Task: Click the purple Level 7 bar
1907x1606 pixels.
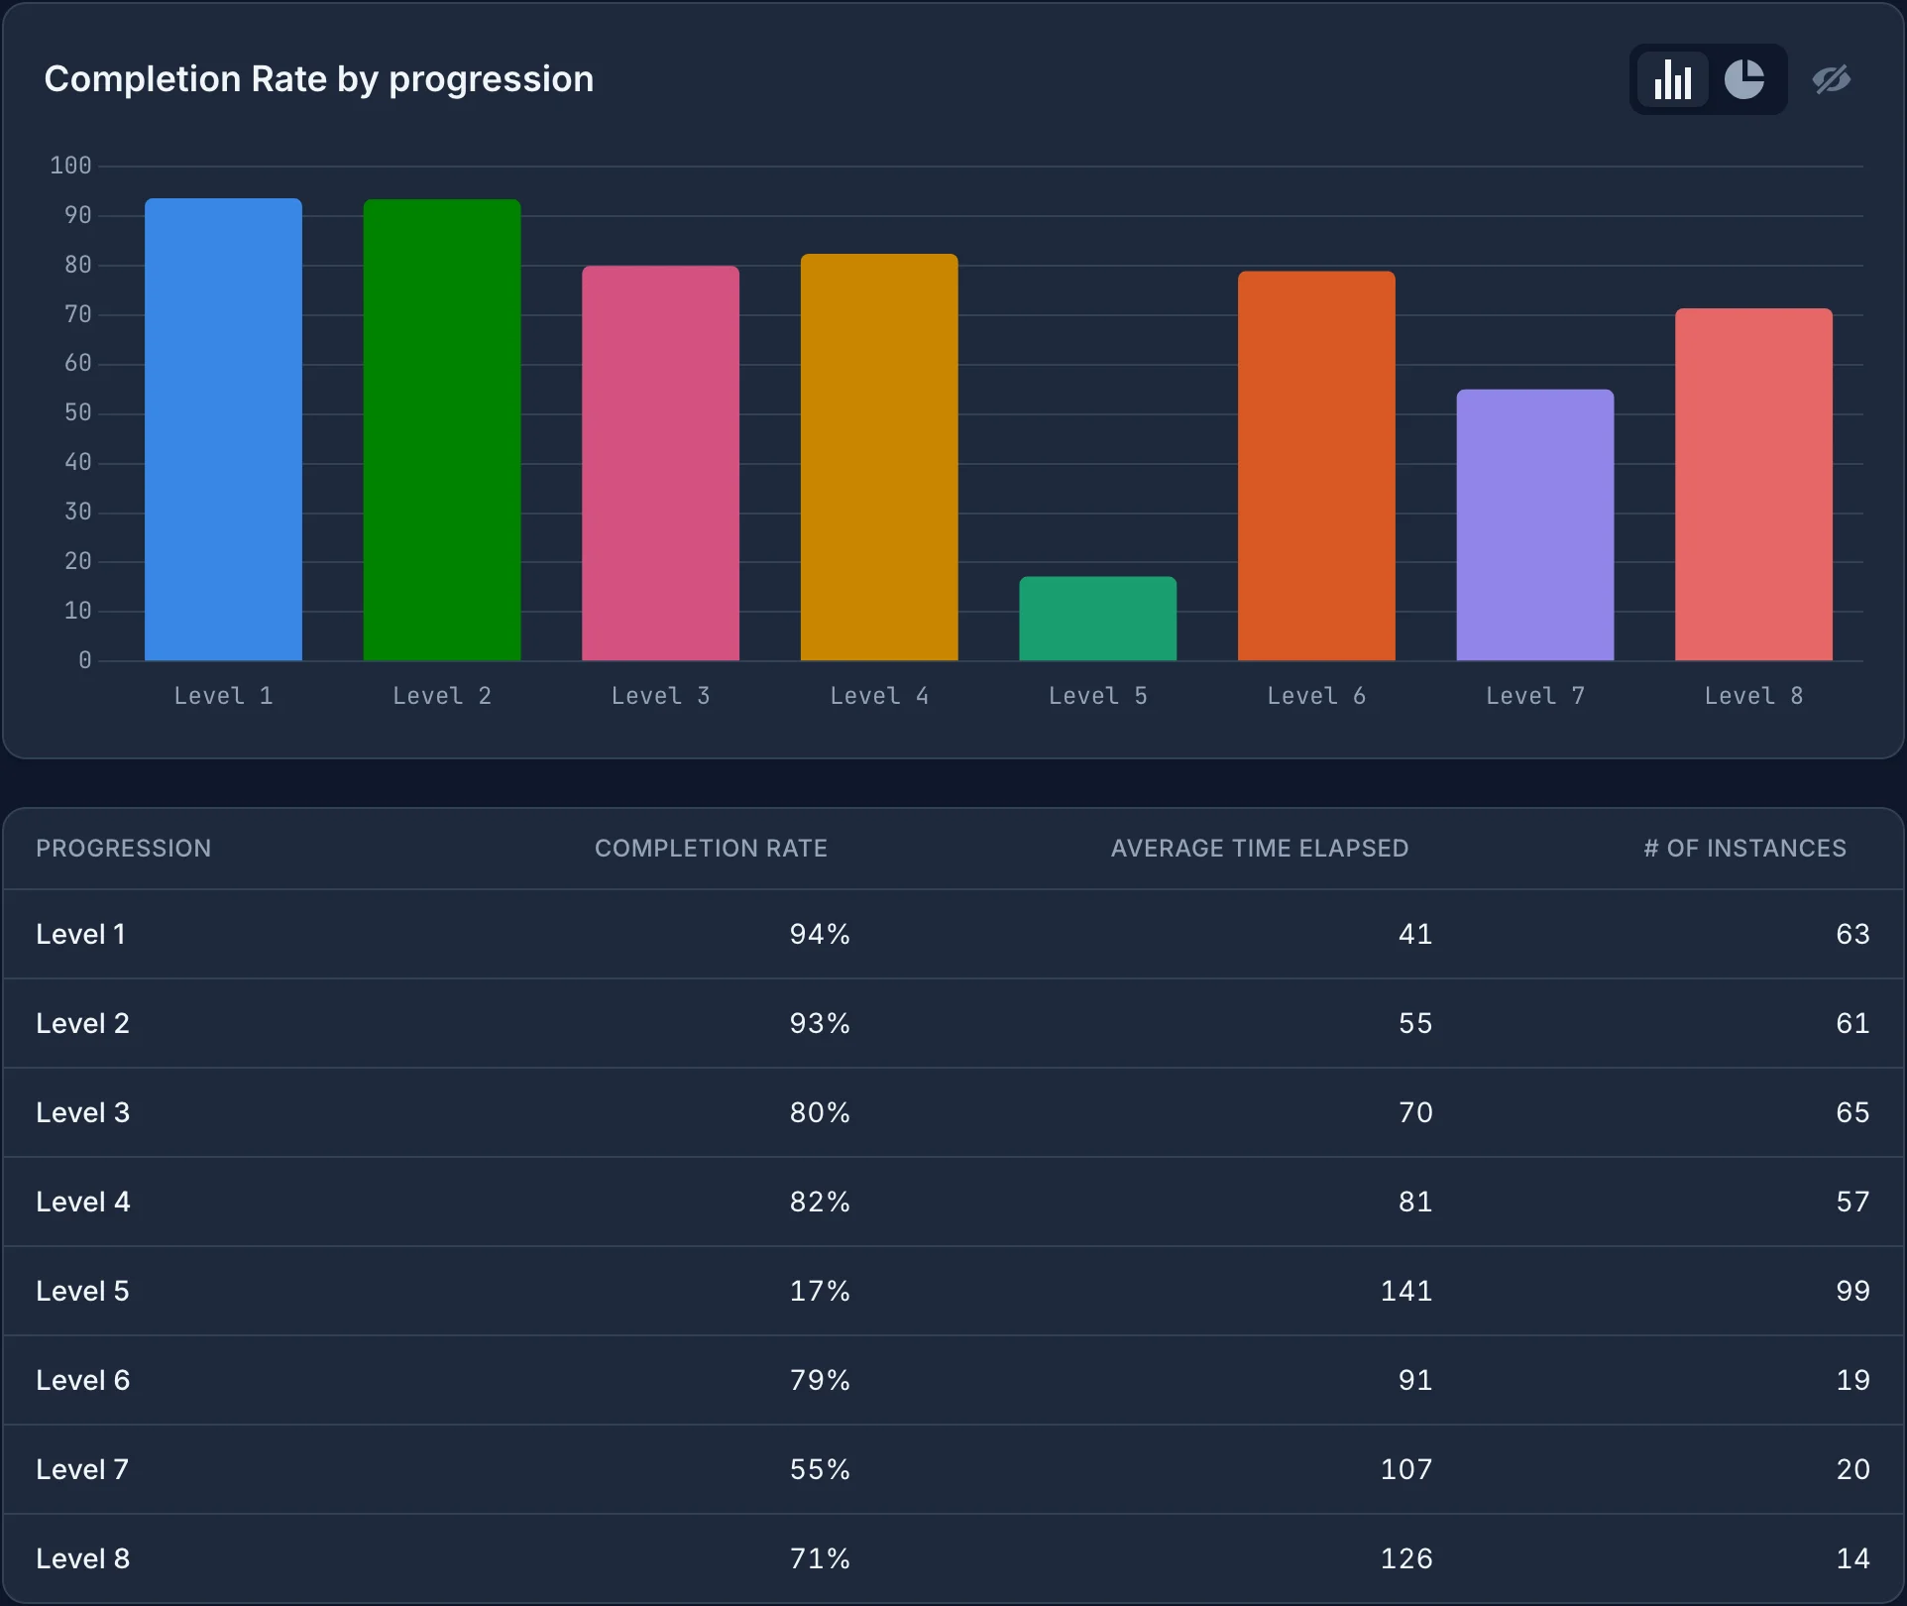Action: [x=1535, y=525]
